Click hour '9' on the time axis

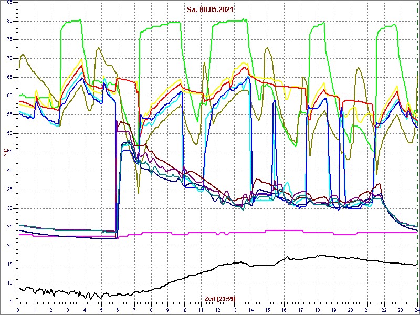tap(167, 310)
